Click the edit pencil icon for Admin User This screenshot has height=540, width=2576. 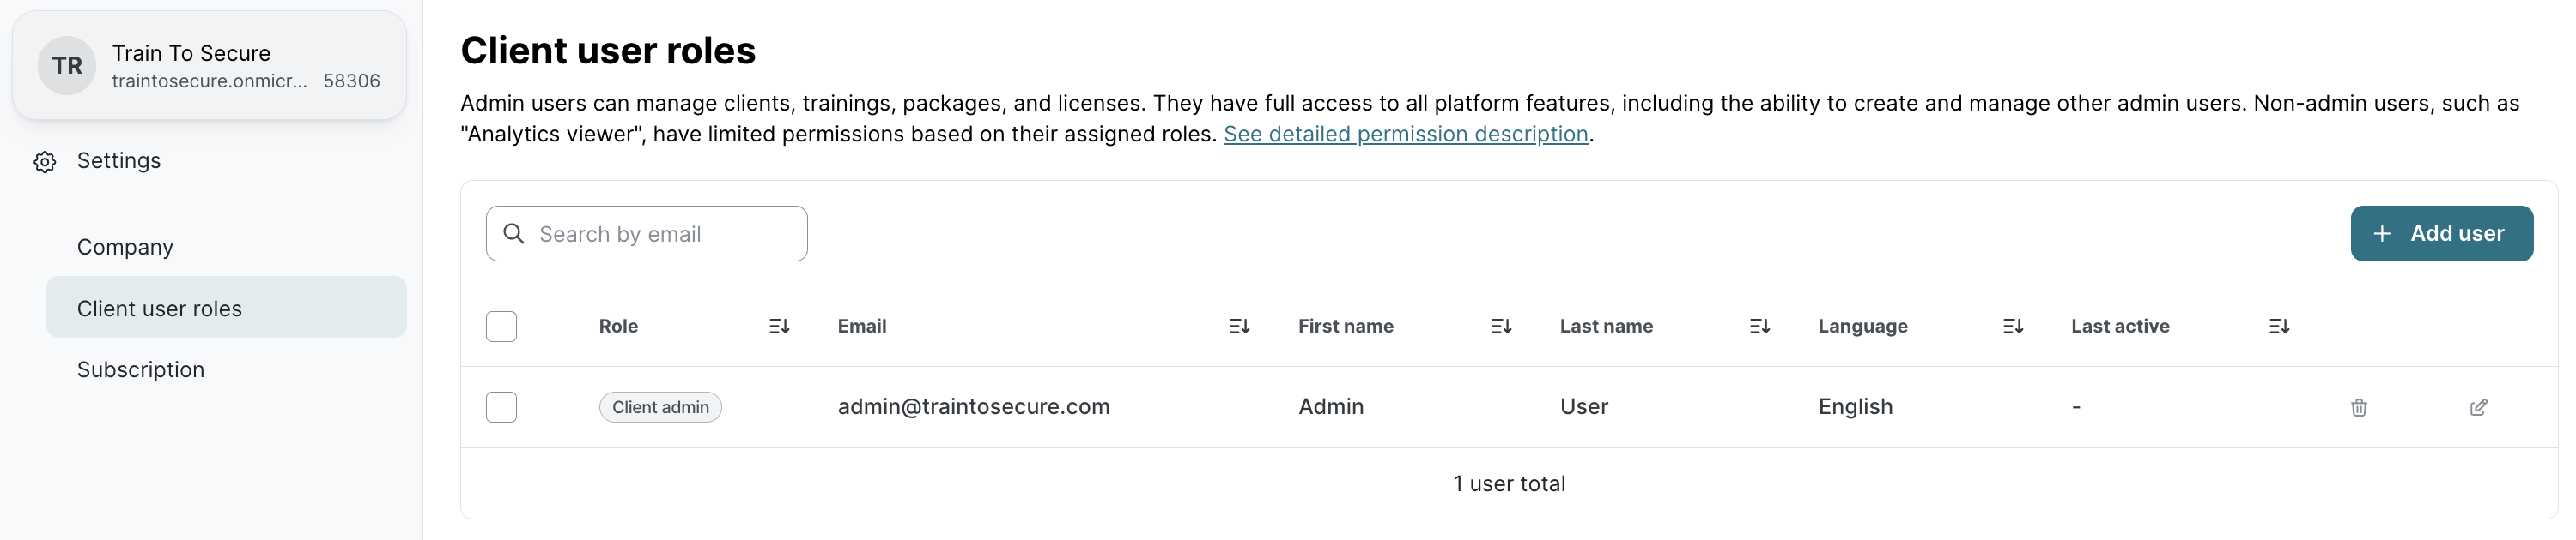pos(2477,407)
